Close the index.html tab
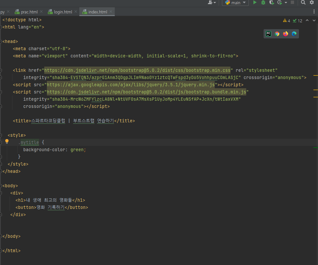The width and height of the screenshot is (318, 265). tap(111, 11)
